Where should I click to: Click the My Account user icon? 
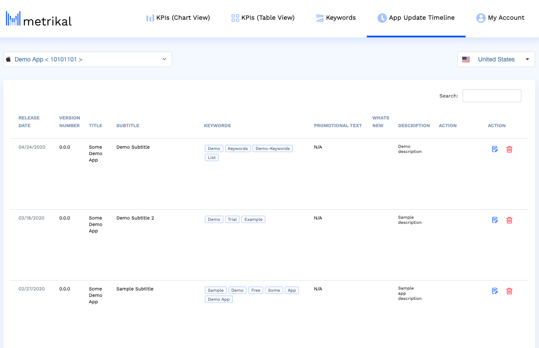pyautogui.click(x=481, y=18)
